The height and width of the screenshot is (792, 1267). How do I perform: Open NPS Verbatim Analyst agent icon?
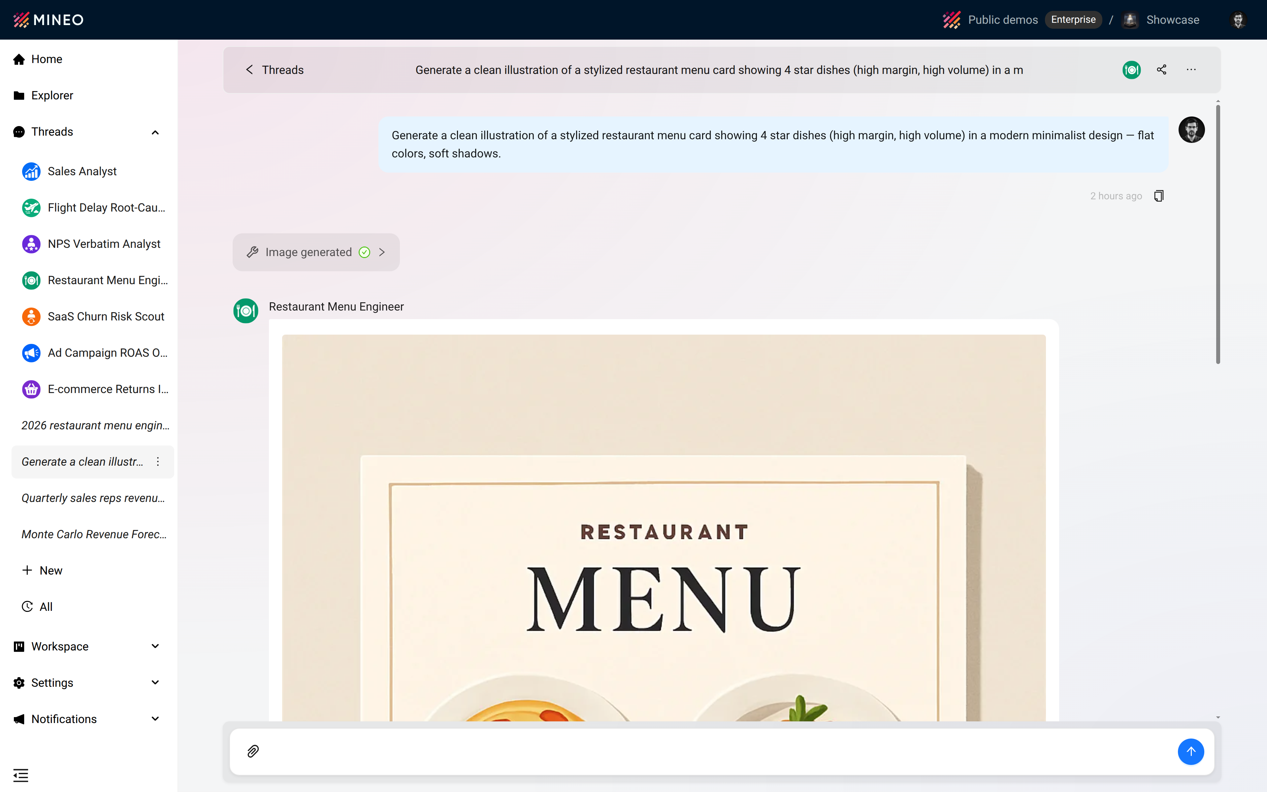point(31,244)
